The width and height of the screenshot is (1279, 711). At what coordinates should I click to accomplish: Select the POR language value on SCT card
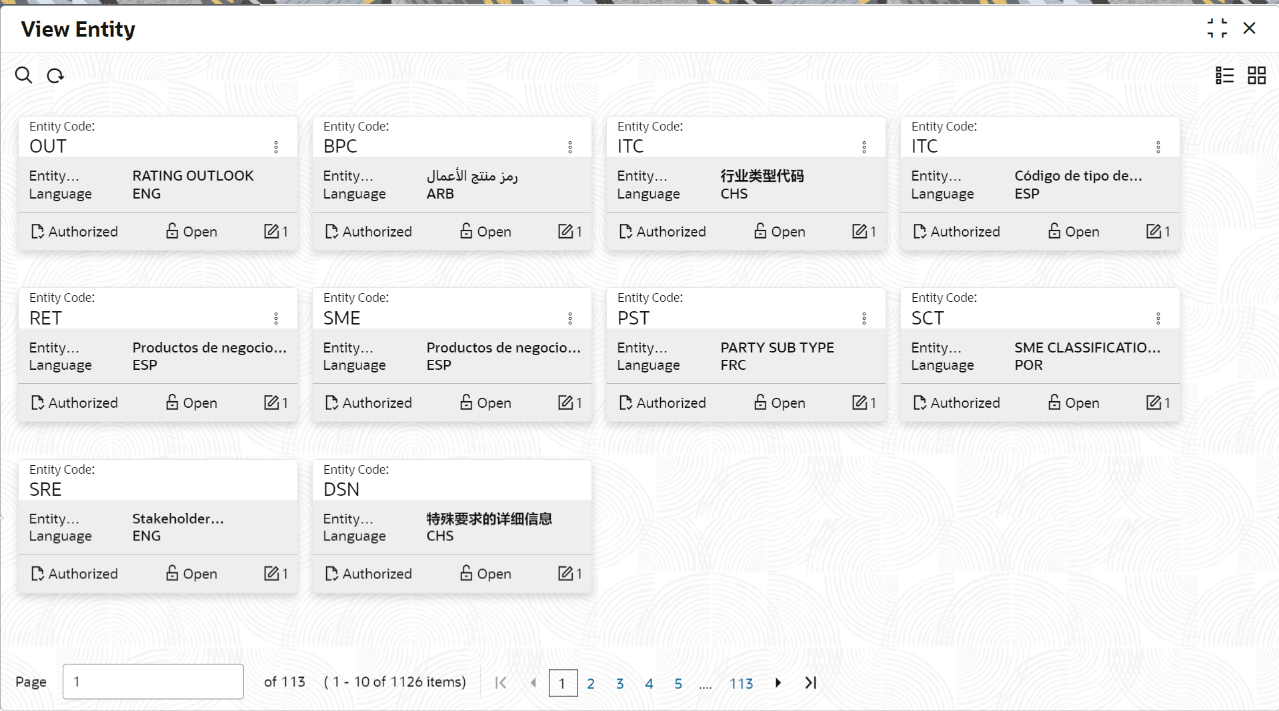click(x=1029, y=364)
